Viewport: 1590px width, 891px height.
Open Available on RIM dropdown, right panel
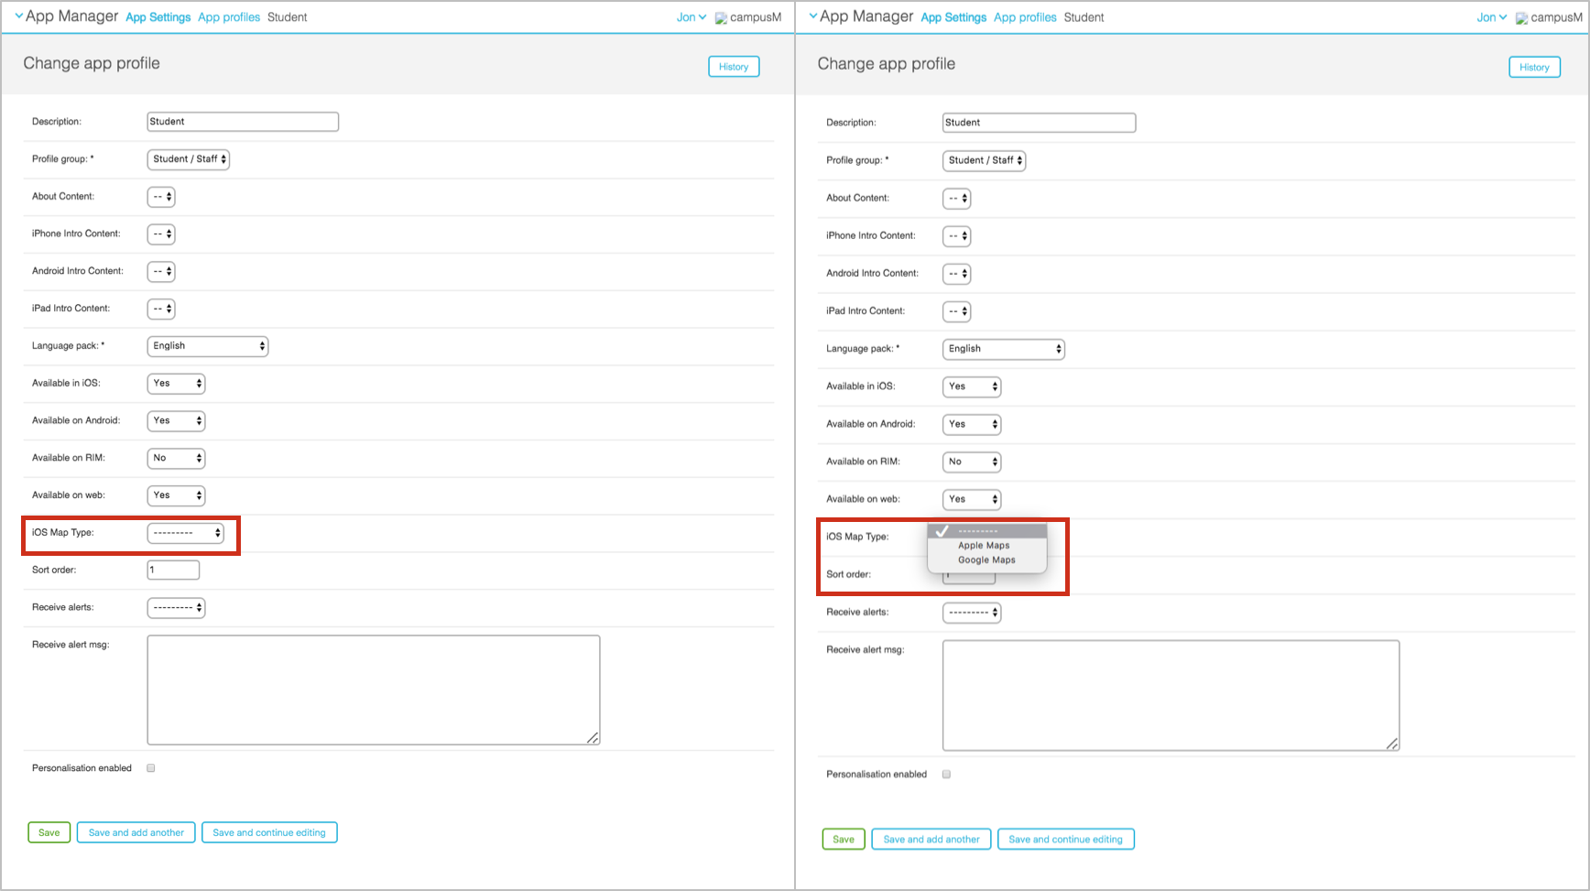(x=971, y=462)
